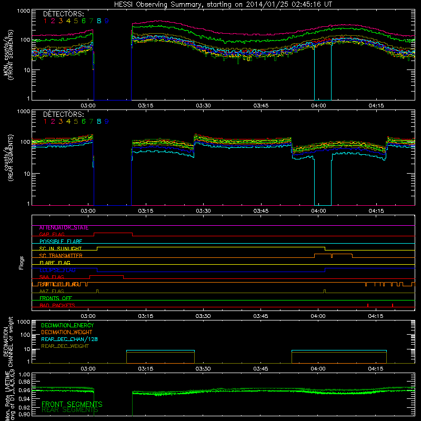Click the 0.98 tick label on the livetime axis
This screenshot has width=421, height=421.
(24, 382)
